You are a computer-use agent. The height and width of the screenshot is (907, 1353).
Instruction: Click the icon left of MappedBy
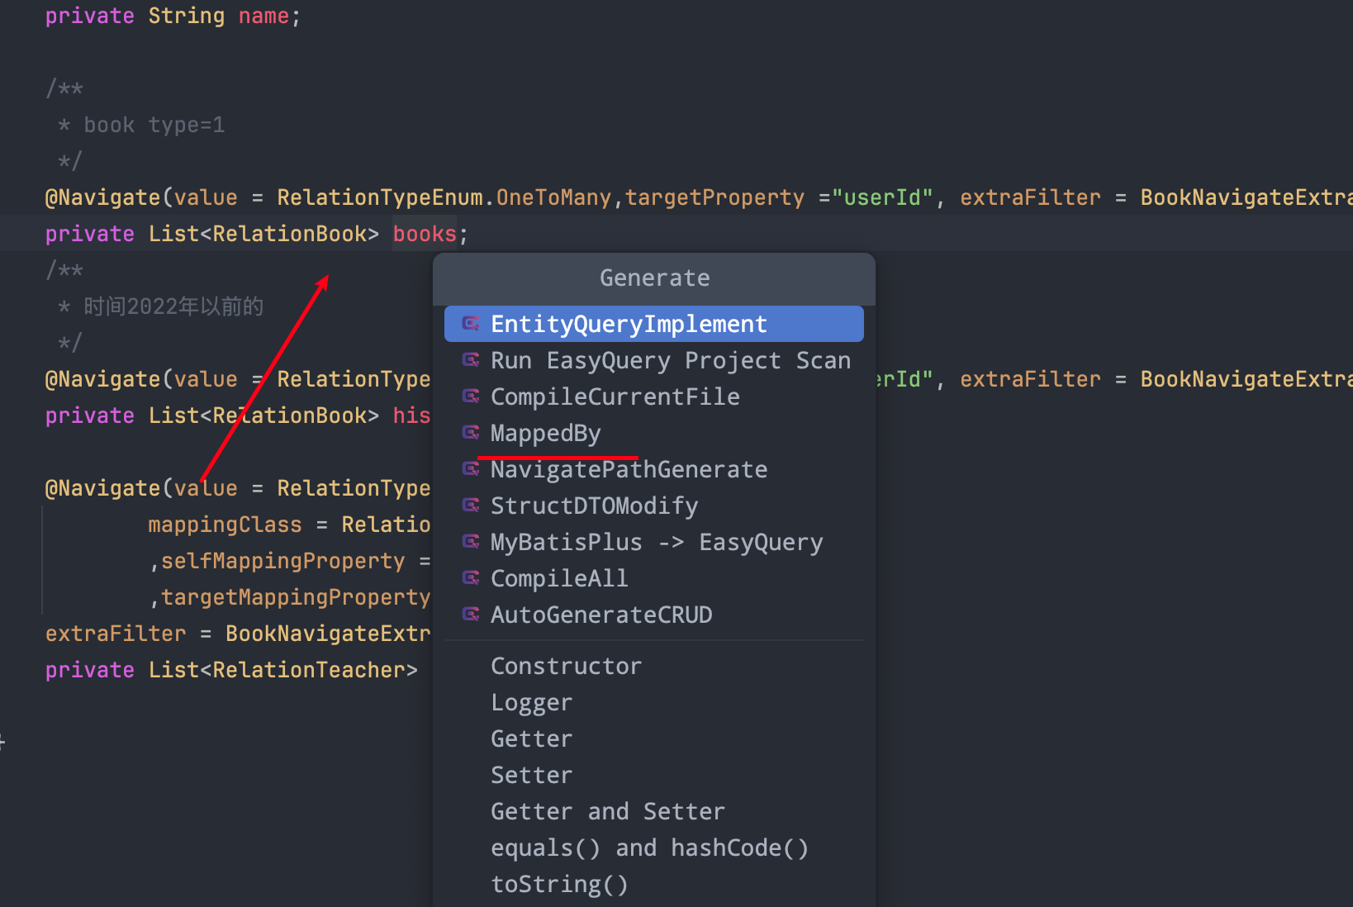point(471,433)
